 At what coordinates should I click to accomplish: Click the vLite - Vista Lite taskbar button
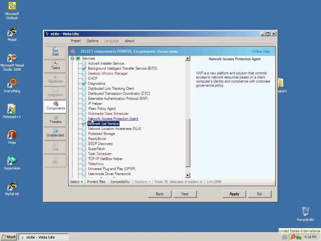coord(43,237)
